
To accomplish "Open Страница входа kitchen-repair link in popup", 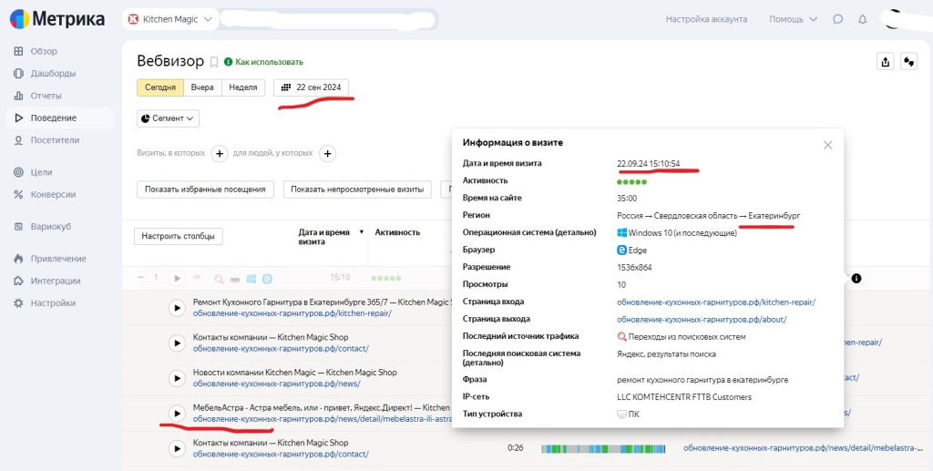I will click(716, 302).
